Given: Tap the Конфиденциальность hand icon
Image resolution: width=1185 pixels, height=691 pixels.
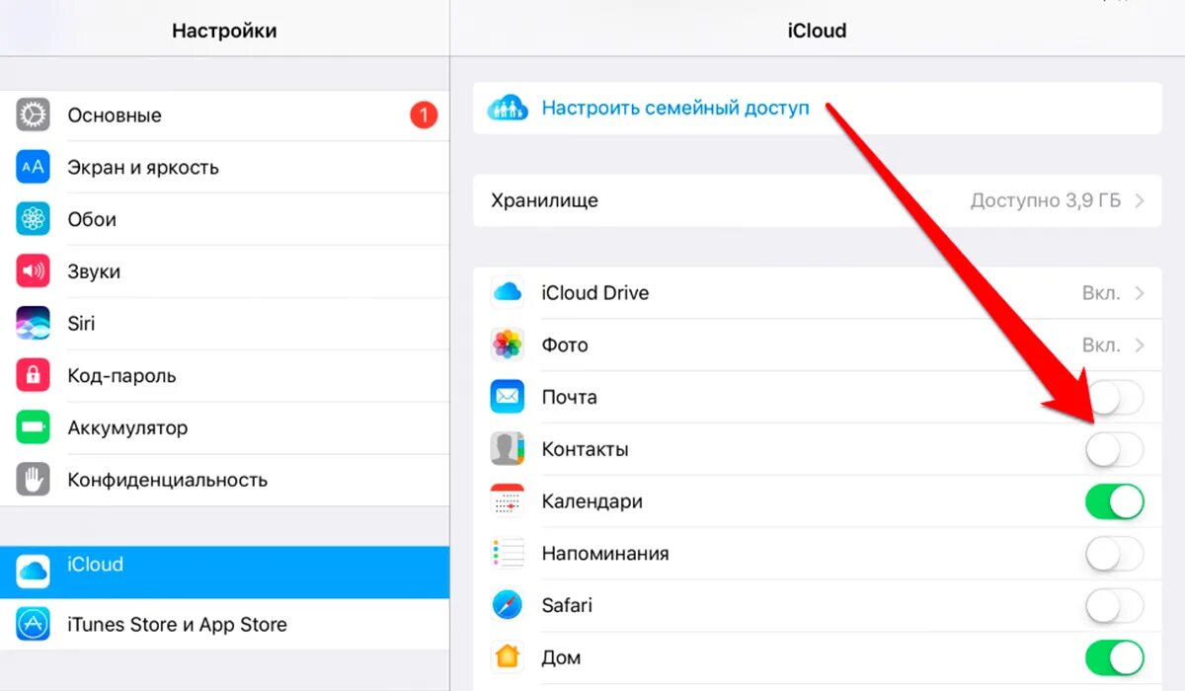Looking at the screenshot, I should 33,481.
